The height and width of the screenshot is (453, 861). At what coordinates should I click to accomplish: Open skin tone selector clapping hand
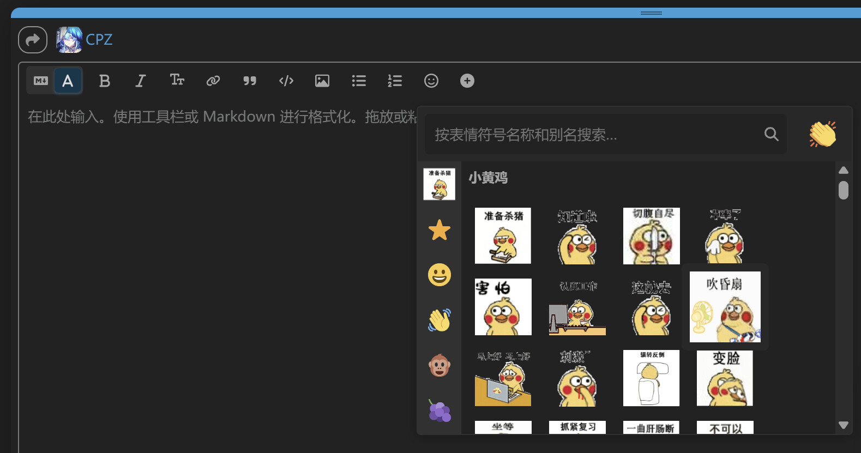coord(822,134)
